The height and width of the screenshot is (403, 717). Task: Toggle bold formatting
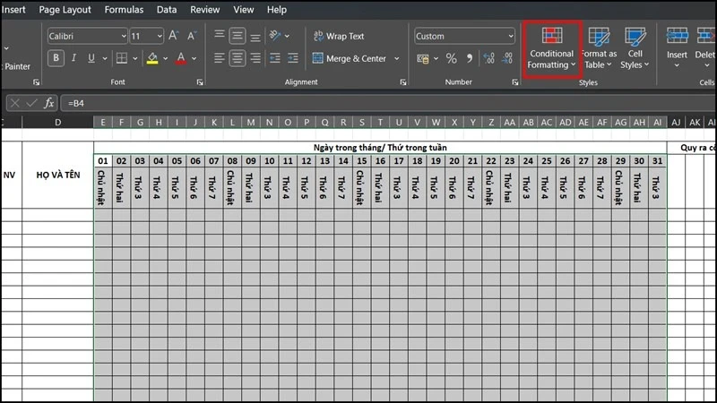[x=56, y=58]
